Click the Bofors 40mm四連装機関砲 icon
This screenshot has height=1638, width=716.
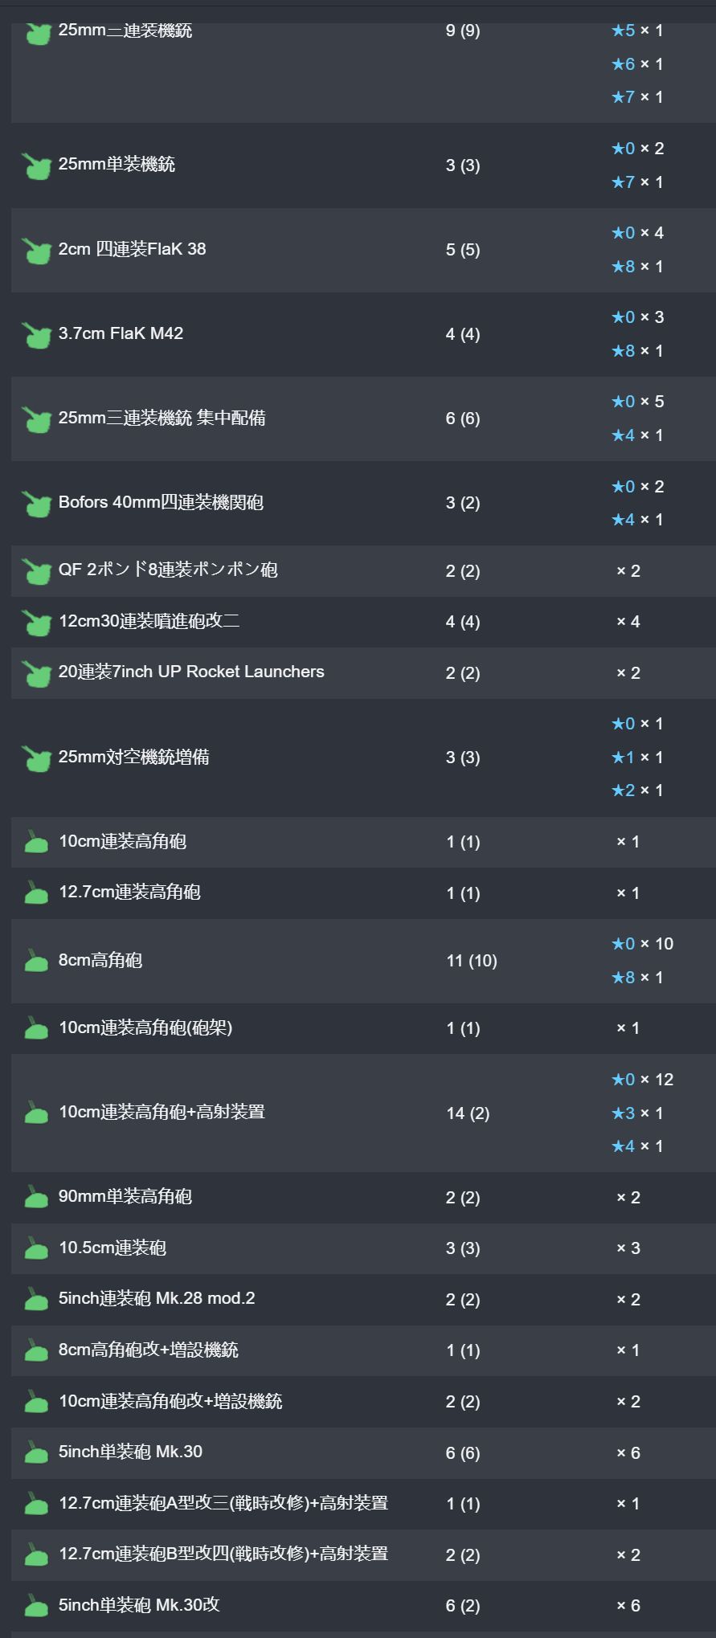(x=36, y=503)
